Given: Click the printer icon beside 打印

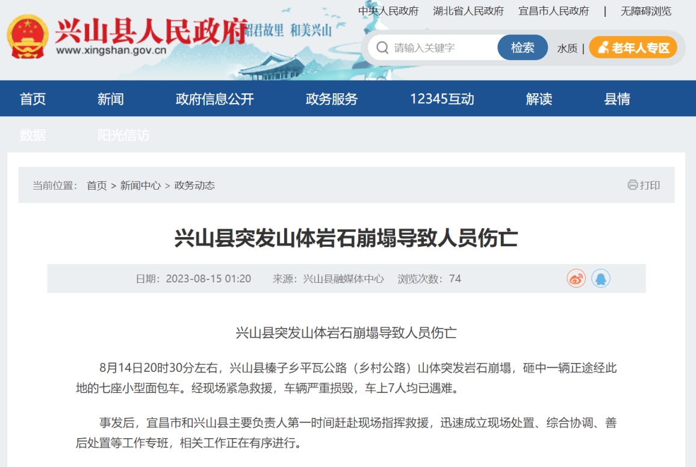Looking at the screenshot, I should tap(632, 185).
